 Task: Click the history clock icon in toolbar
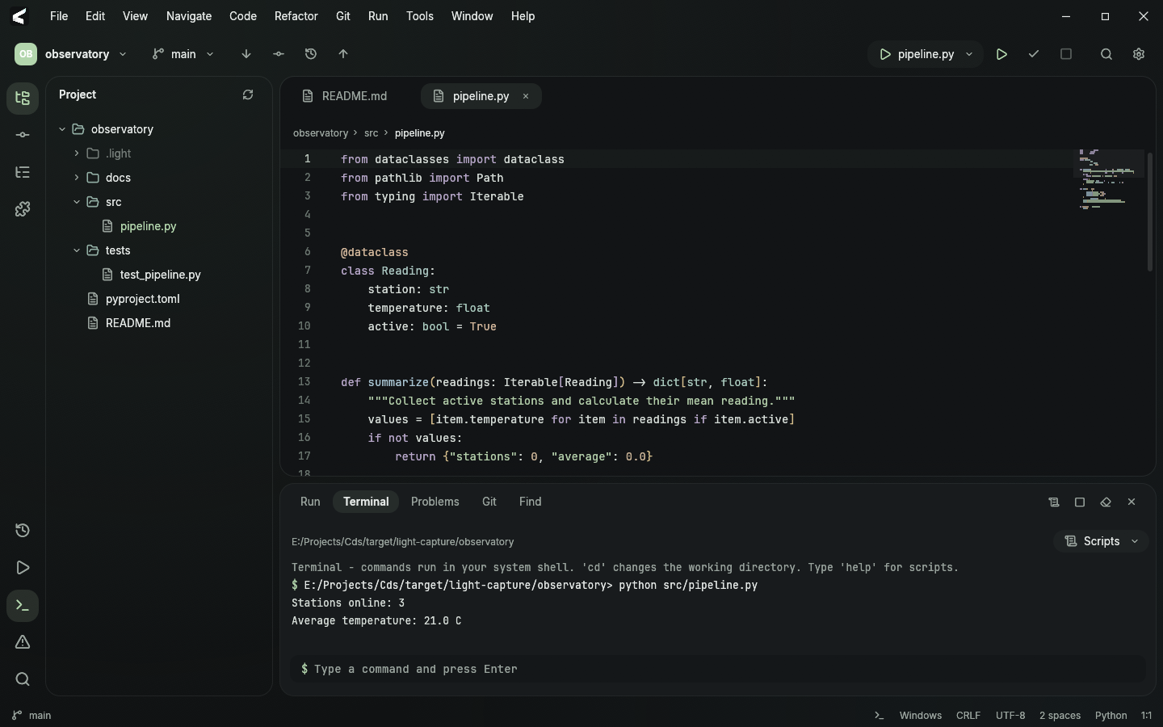[311, 54]
